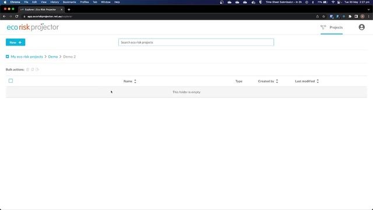Expand the Chrome tab search chevron

pyautogui.click(x=368, y=9)
